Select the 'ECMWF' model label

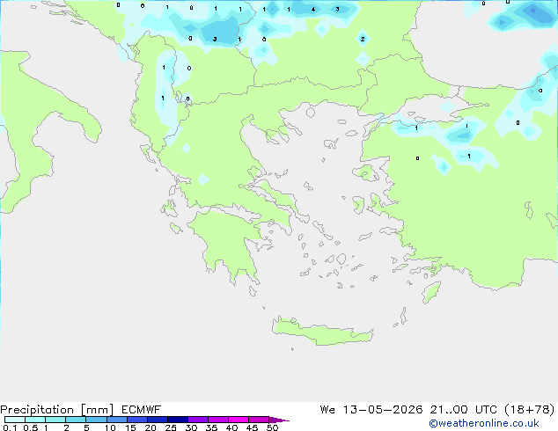click(x=142, y=410)
